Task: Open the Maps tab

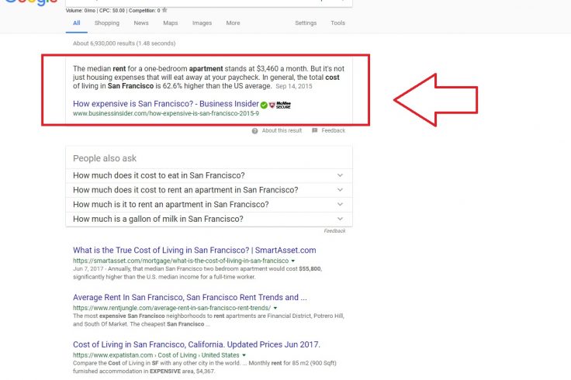Action: (171, 23)
